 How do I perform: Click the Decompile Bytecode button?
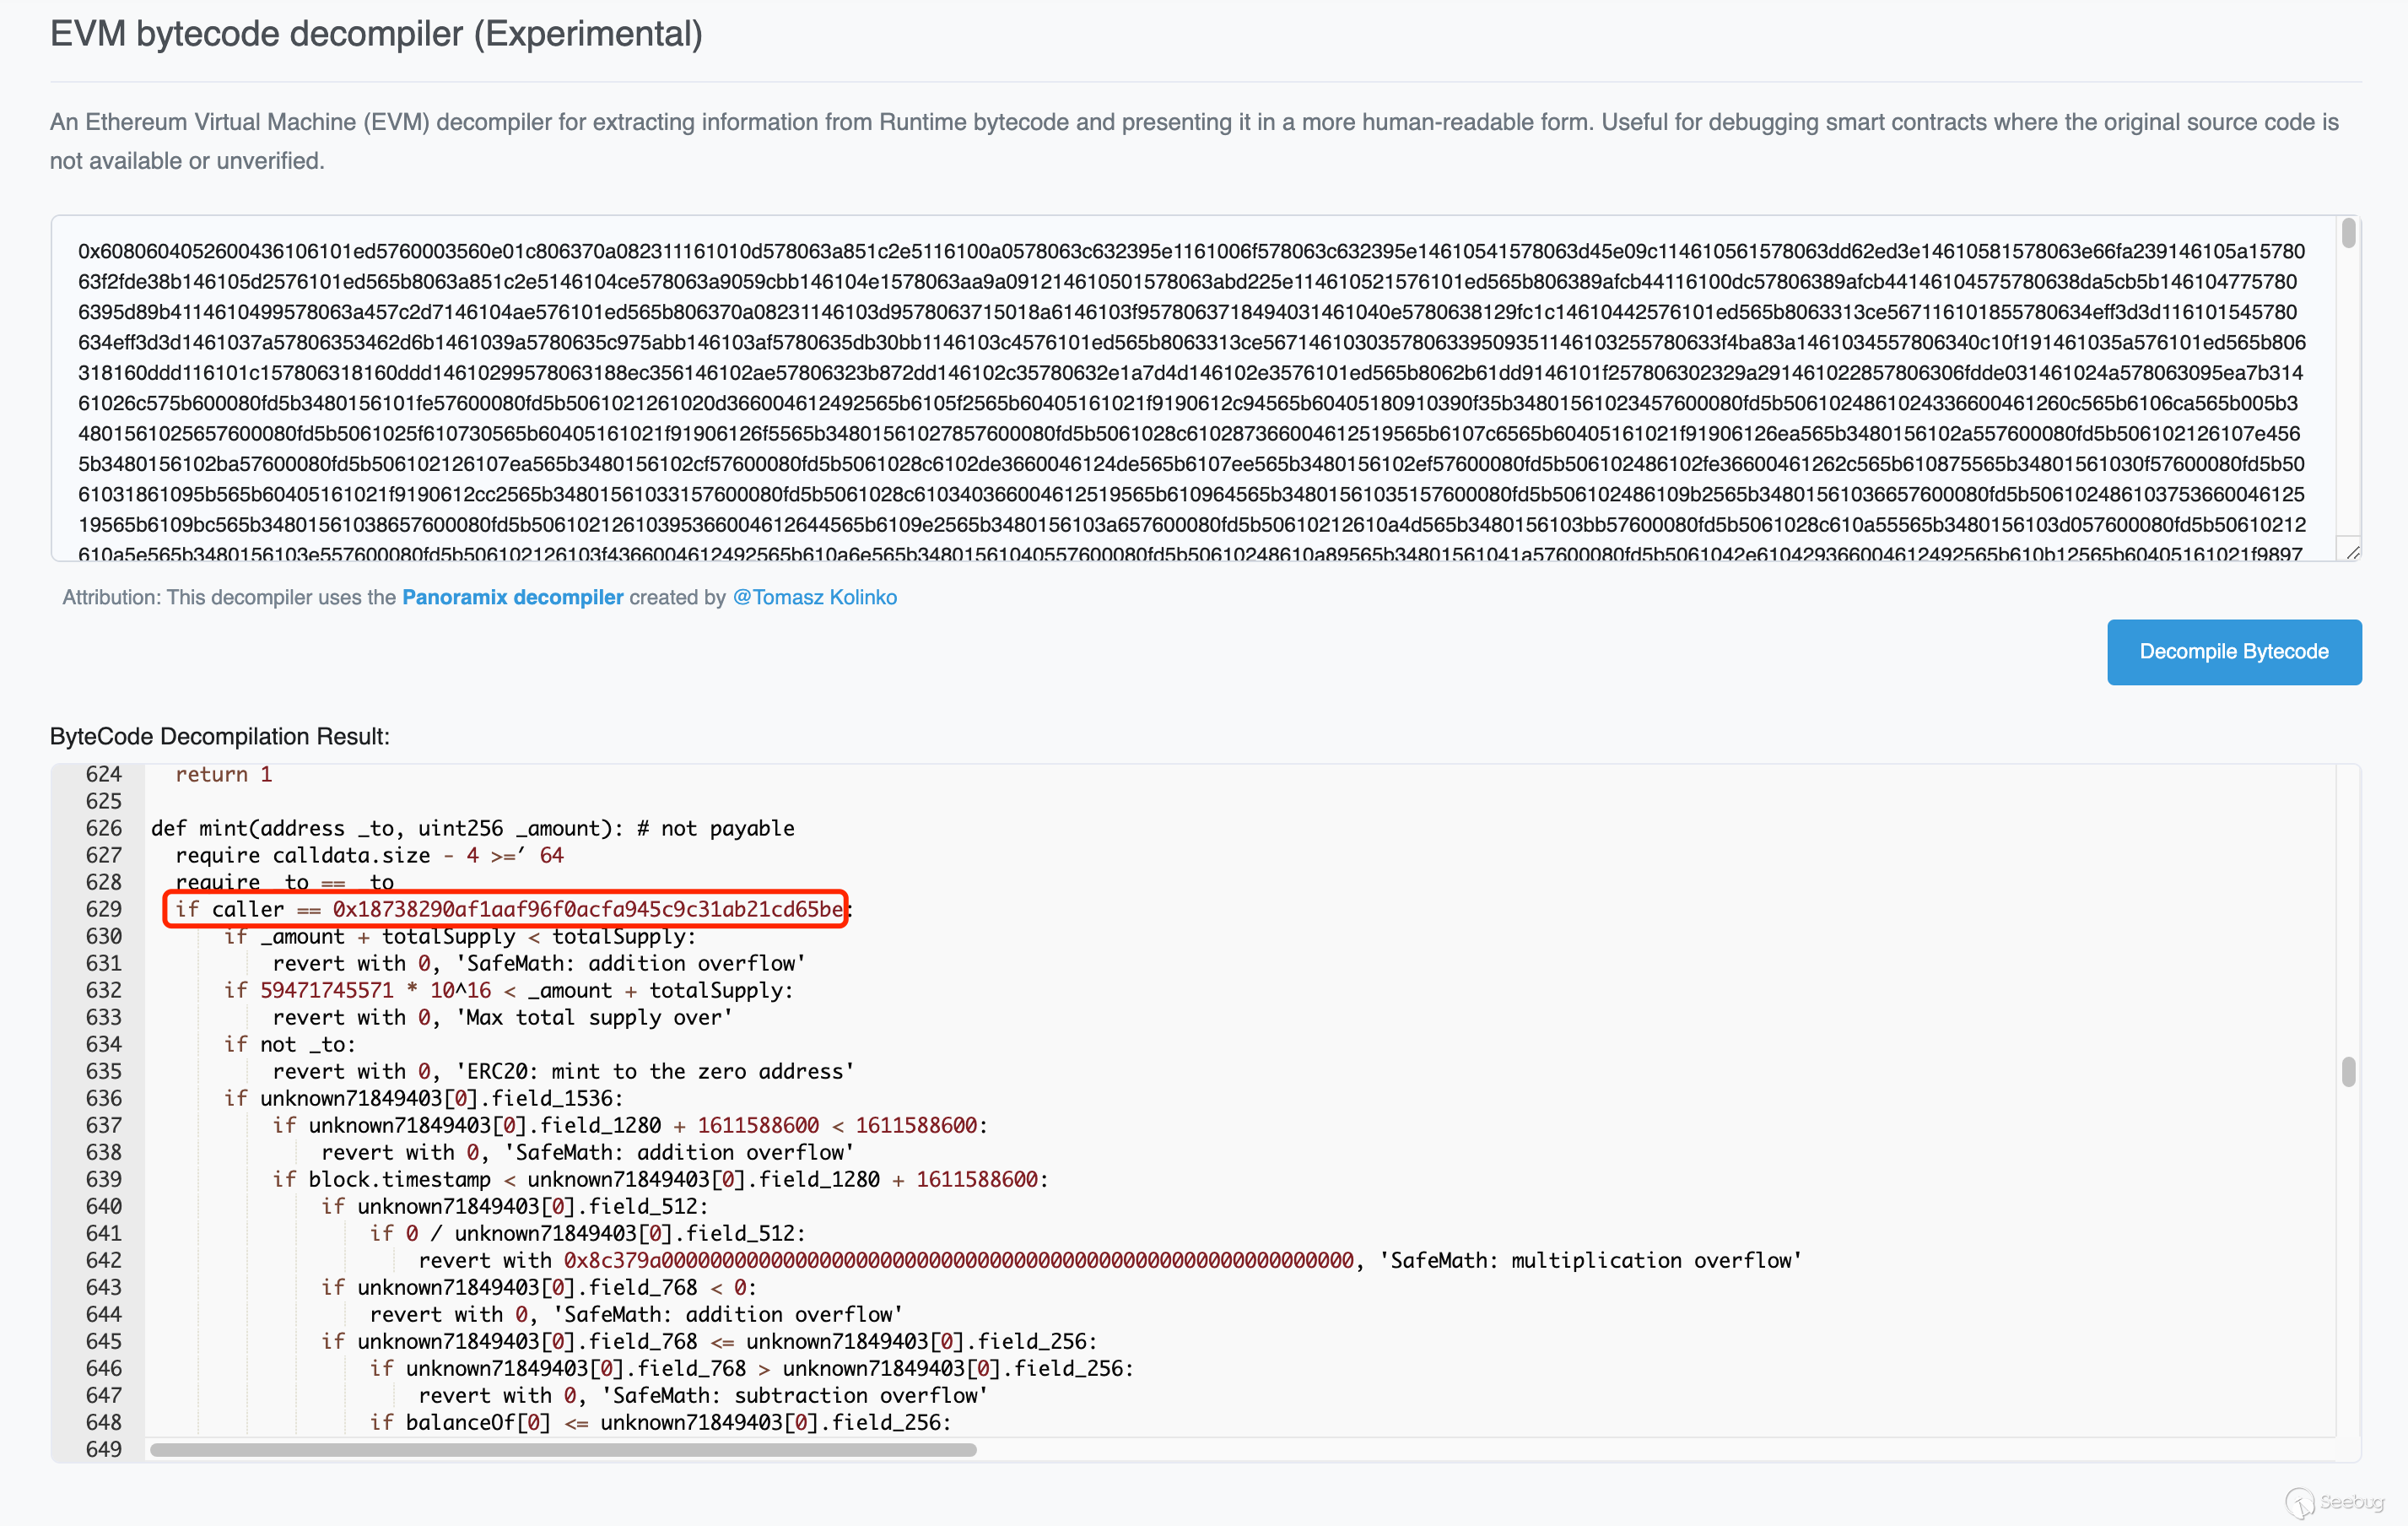(2233, 652)
